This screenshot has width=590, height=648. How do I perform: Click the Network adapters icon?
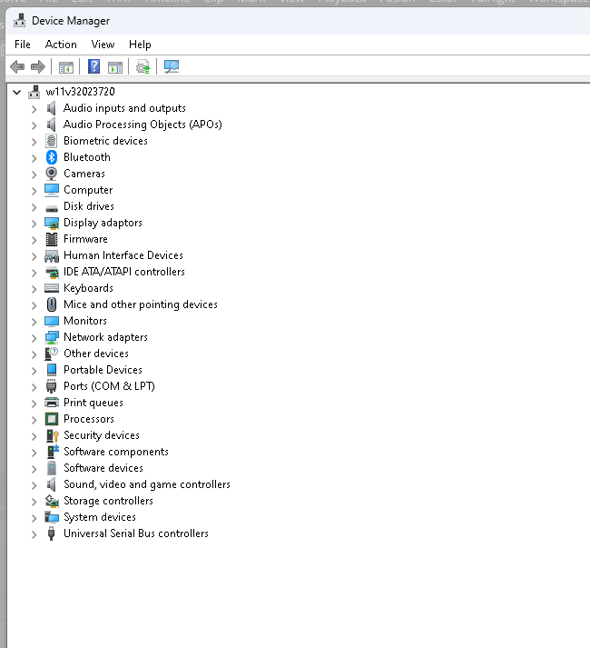[x=52, y=337]
